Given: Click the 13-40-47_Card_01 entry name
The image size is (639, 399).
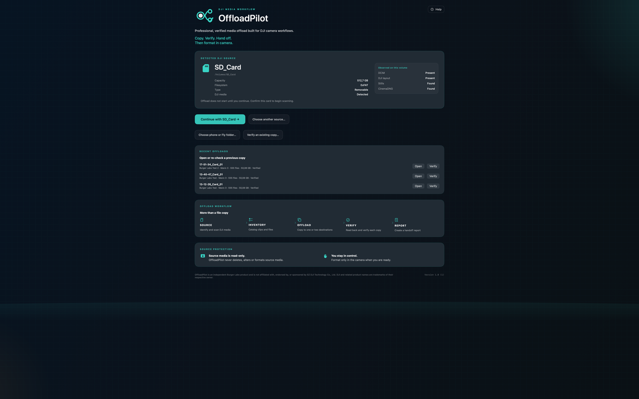Looking at the screenshot, I should tap(211, 174).
